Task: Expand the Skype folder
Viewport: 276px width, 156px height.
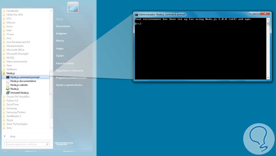Action: (10, 120)
